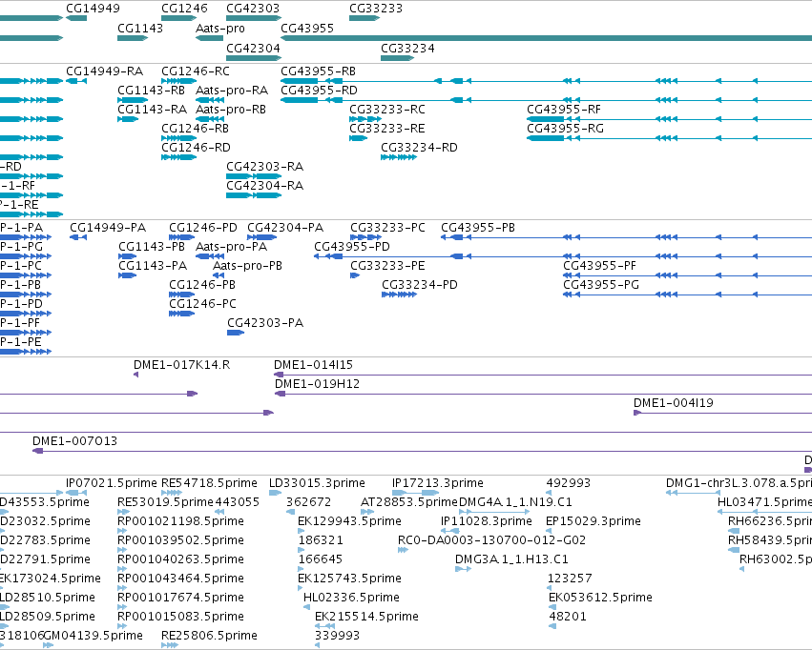
Task: Click the CG1143 gene arrow
Action: [133, 38]
